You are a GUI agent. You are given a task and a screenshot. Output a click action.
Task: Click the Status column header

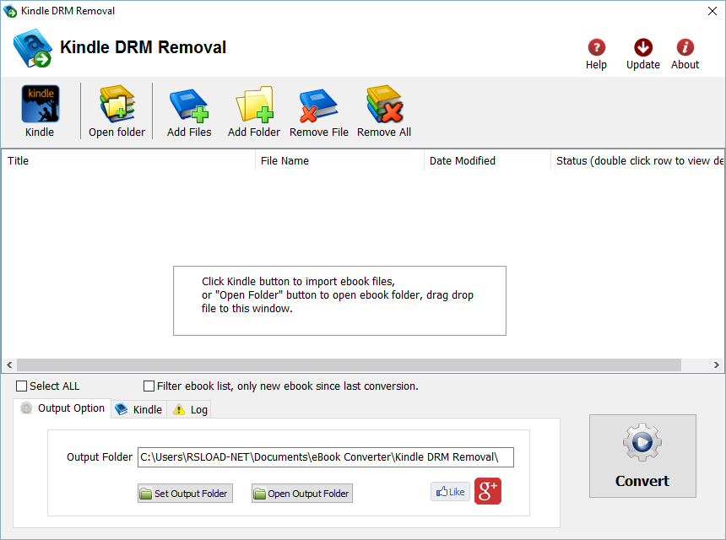[x=637, y=160]
